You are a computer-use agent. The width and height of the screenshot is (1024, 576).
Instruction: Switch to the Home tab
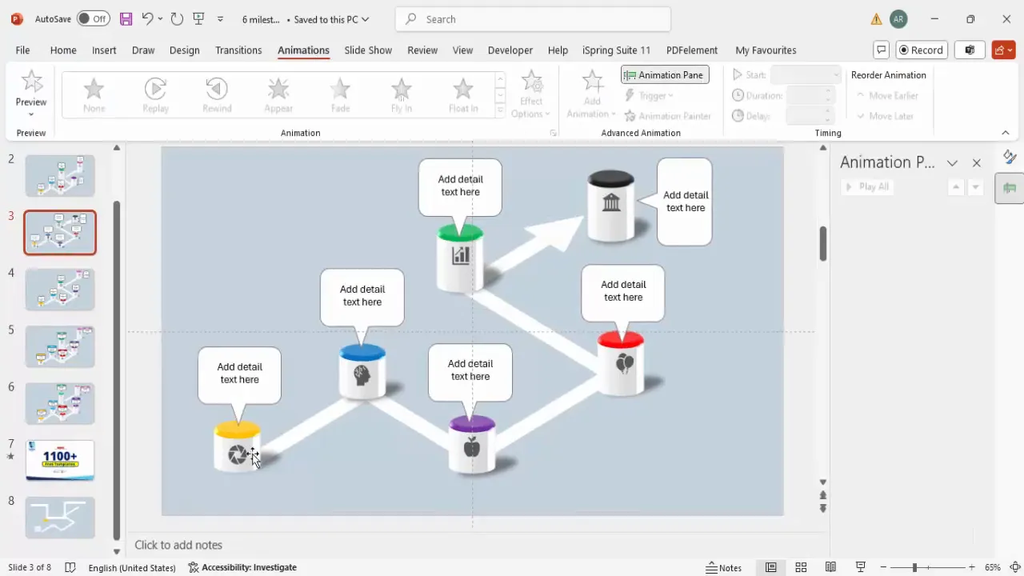point(63,50)
